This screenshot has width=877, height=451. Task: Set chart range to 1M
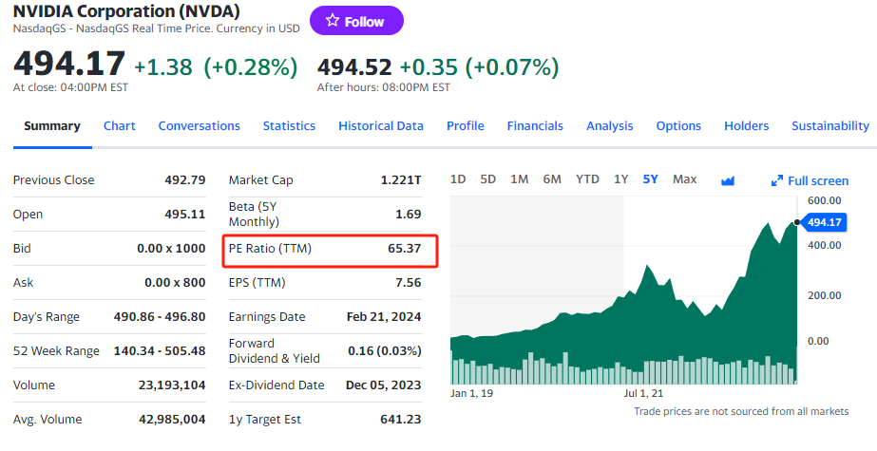pyautogui.click(x=519, y=179)
